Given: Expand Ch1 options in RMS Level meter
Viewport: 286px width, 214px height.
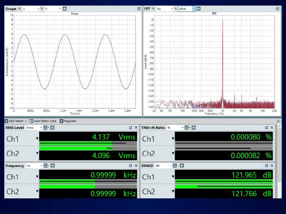Looking at the screenshot, I should pos(37,138).
